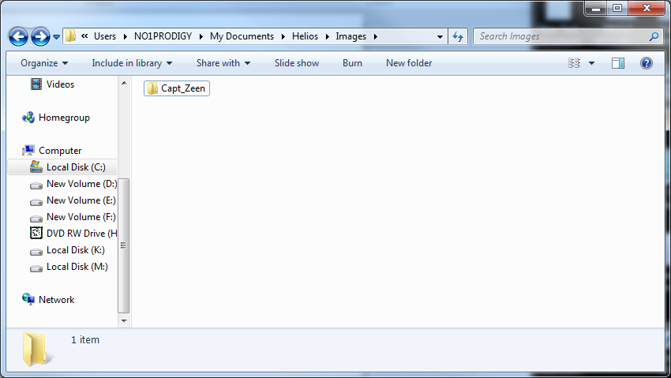The image size is (671, 378).
Task: Click the Local Disk (K:) drive icon
Action: coord(36,252)
